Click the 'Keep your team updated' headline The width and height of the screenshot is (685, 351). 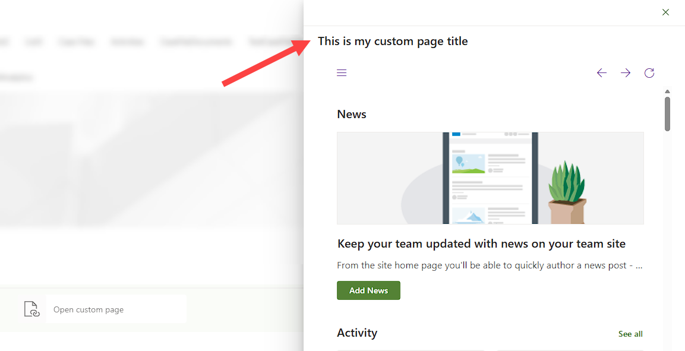click(481, 244)
